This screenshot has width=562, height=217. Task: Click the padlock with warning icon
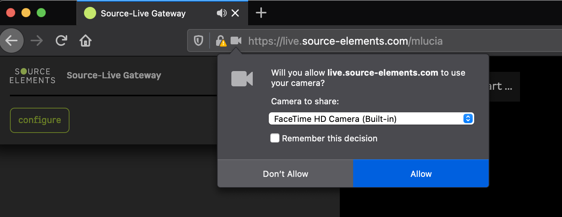coord(221,40)
